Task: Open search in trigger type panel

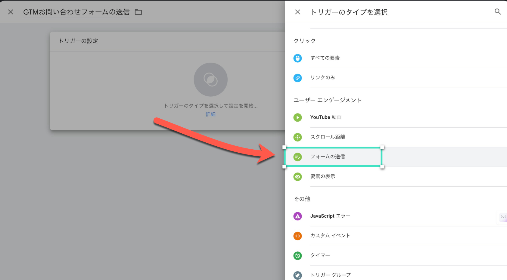Action: pyautogui.click(x=497, y=12)
